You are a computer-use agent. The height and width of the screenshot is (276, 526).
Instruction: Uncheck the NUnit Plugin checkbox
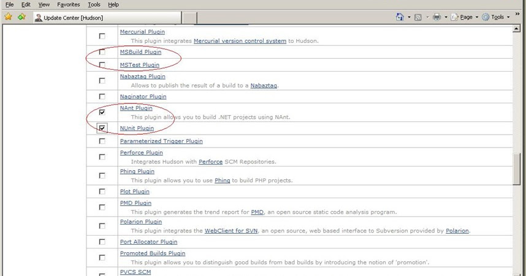102,128
